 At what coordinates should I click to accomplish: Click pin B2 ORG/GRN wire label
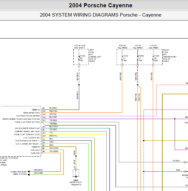[54, 148]
